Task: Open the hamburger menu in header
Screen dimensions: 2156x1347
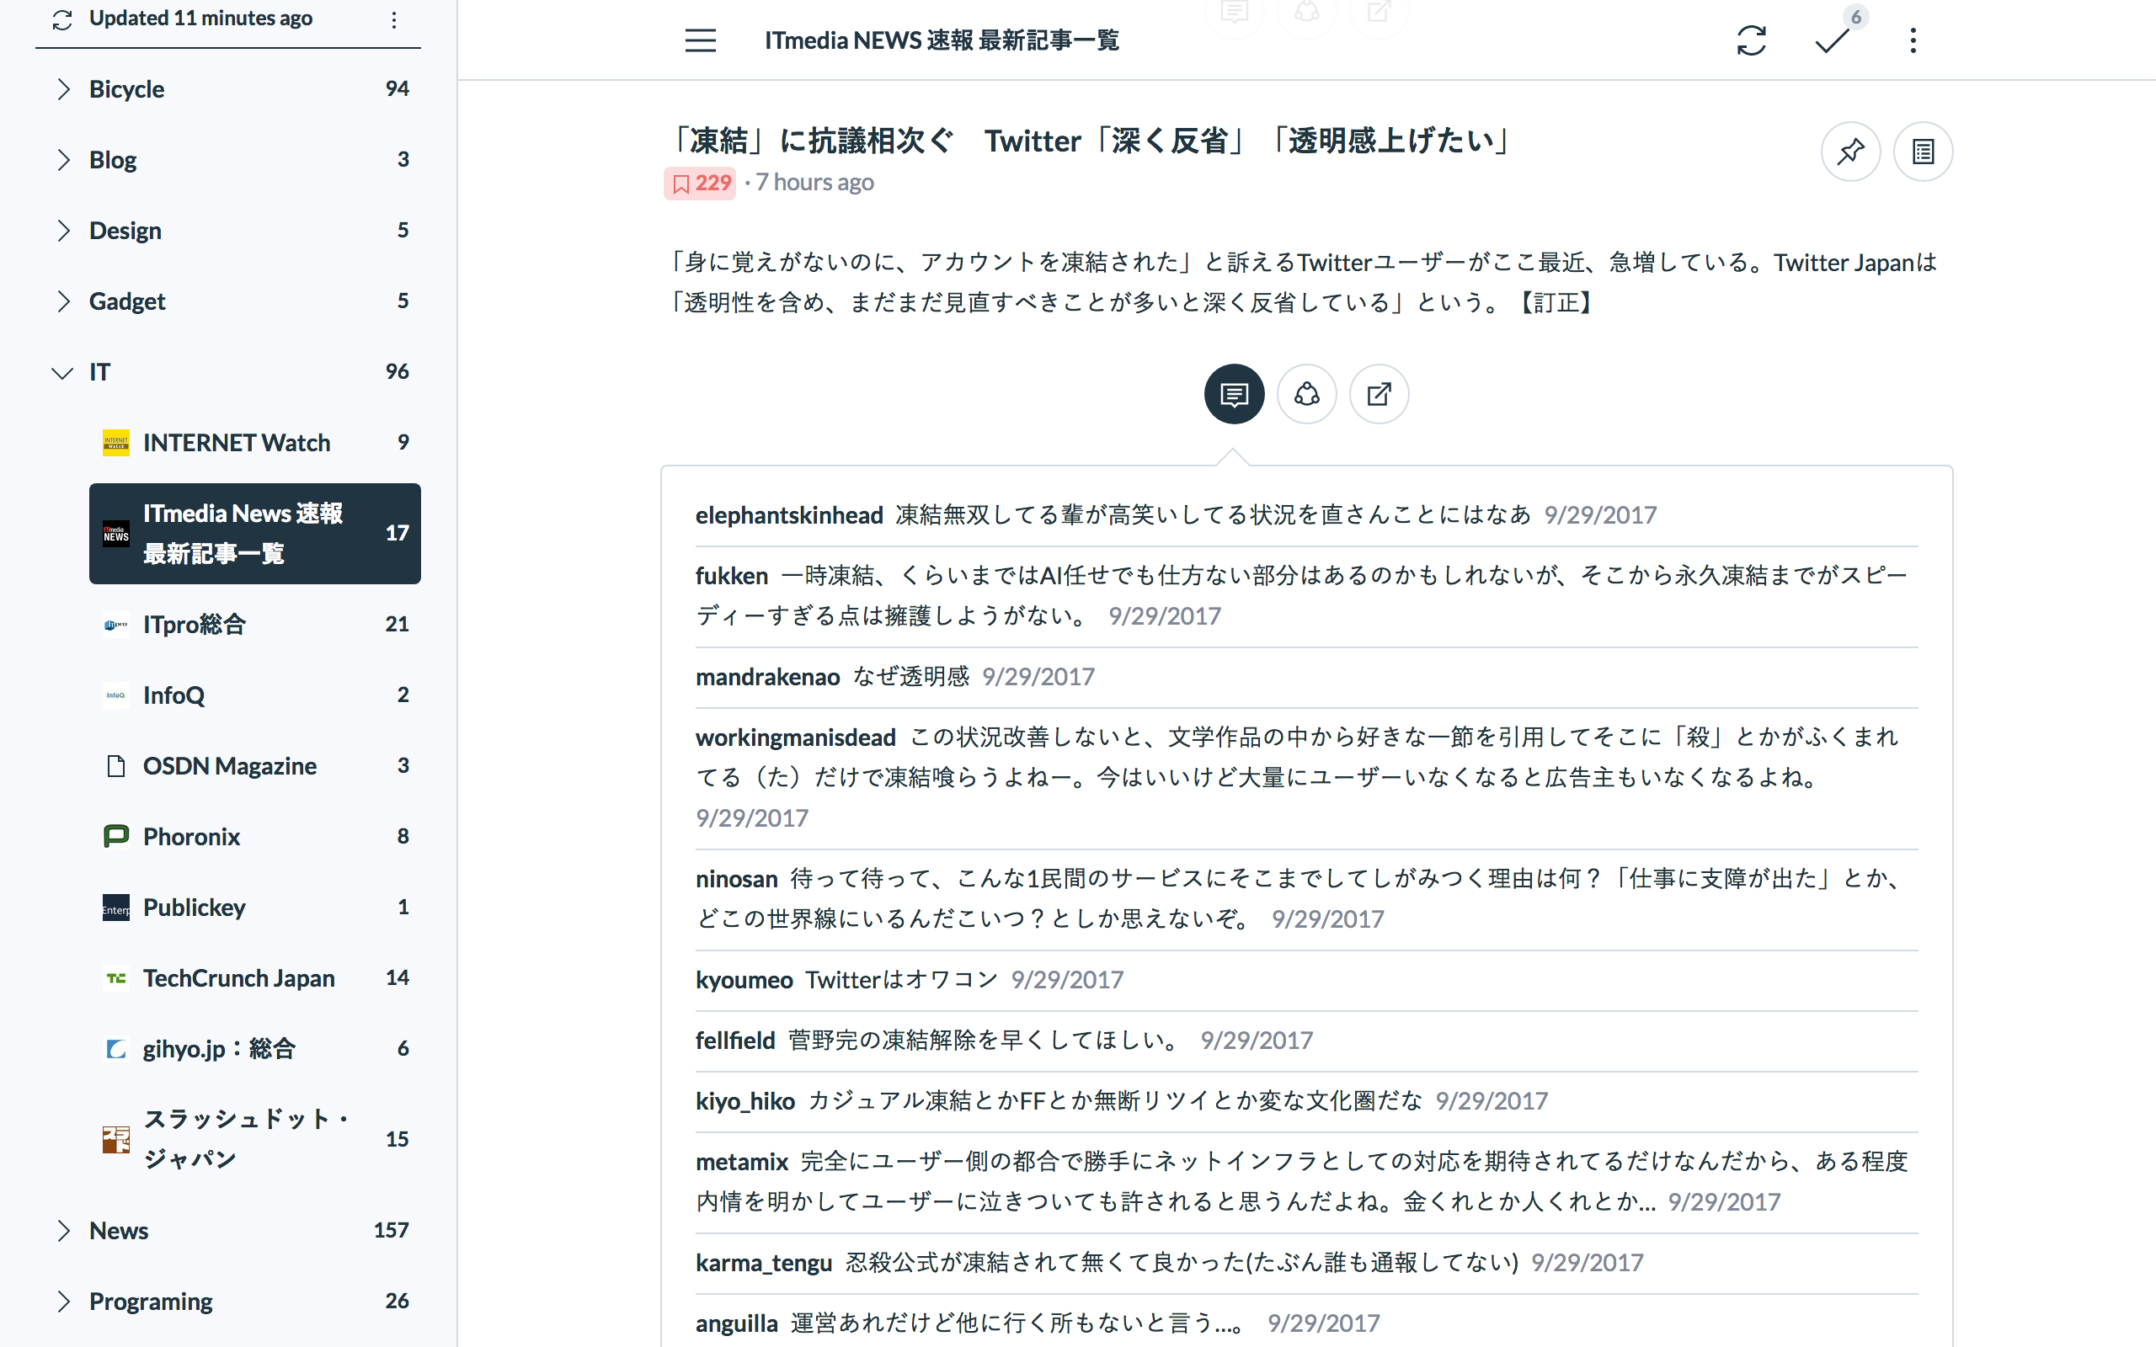Action: click(x=700, y=40)
